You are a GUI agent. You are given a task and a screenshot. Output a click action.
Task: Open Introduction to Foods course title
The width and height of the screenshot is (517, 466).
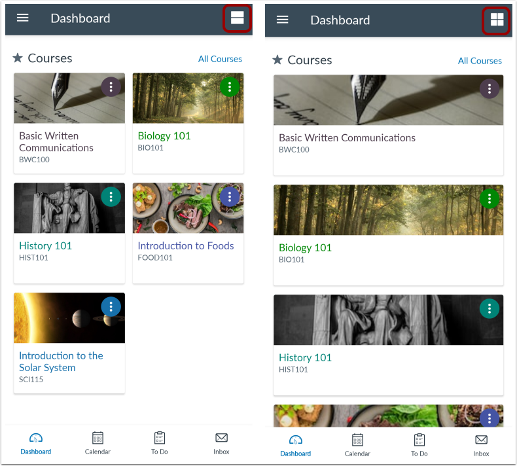click(x=186, y=245)
